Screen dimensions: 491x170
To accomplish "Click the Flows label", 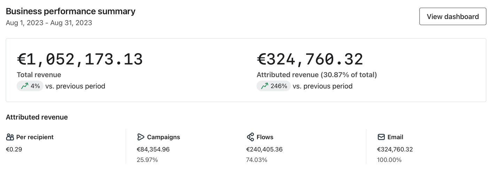I will (x=265, y=137).
